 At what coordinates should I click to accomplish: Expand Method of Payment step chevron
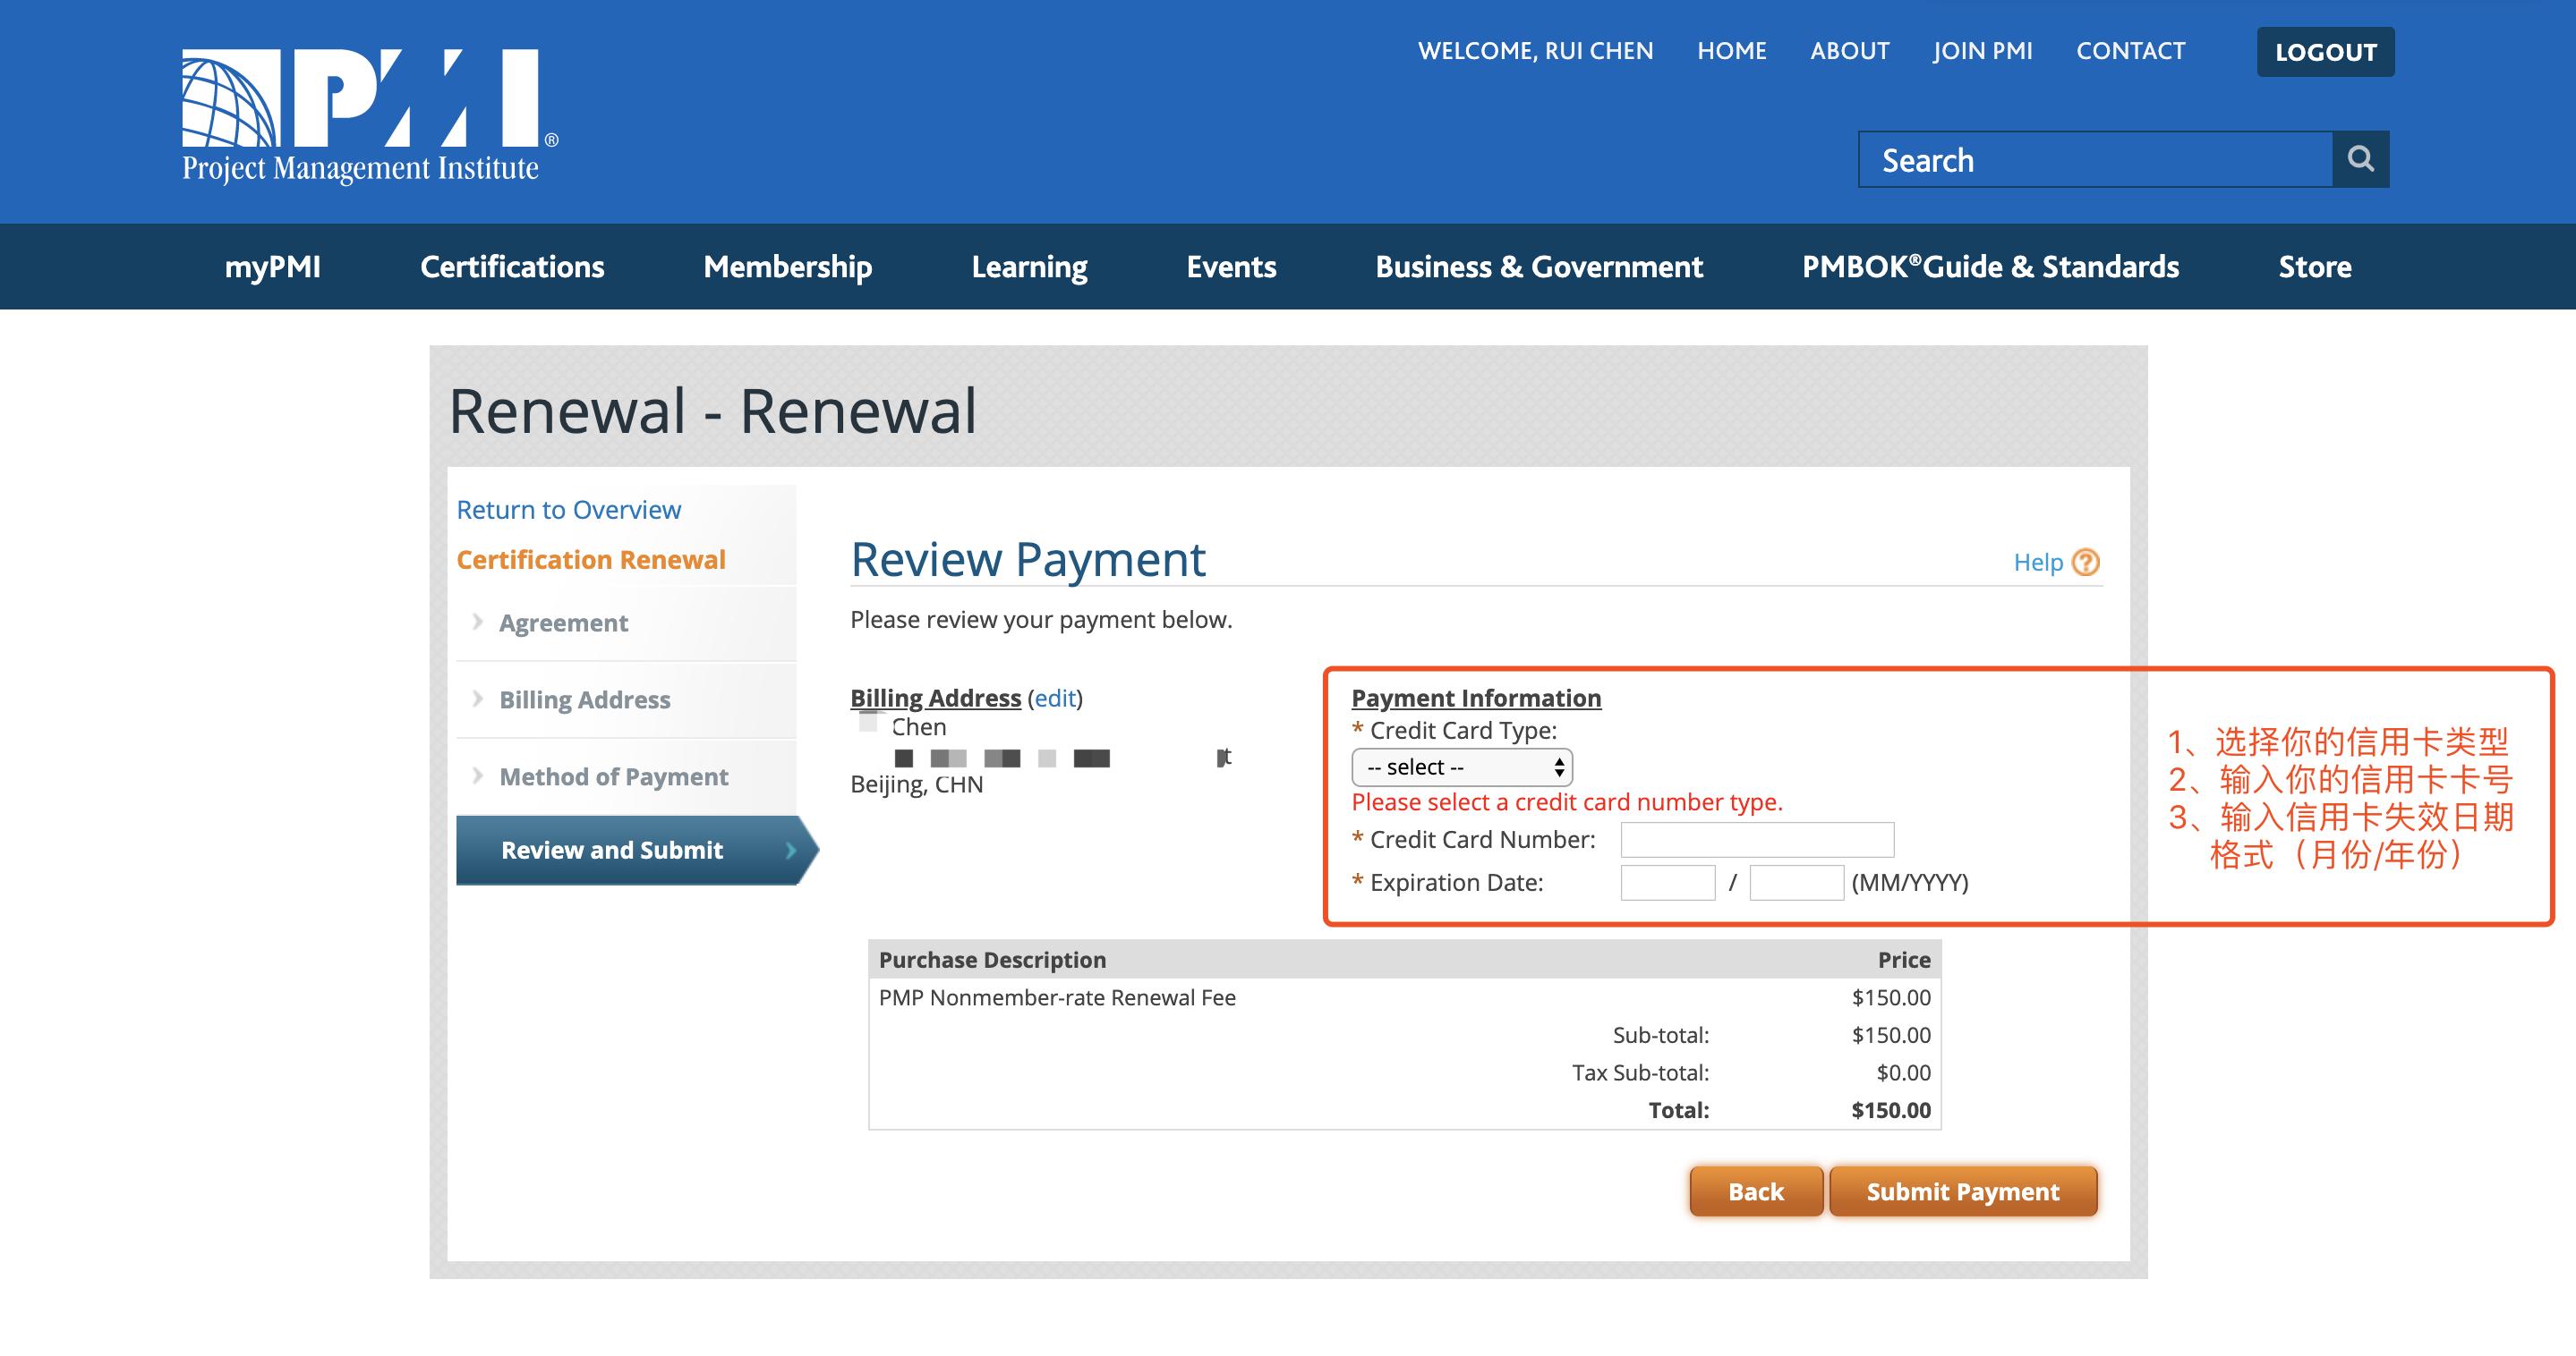click(x=477, y=775)
